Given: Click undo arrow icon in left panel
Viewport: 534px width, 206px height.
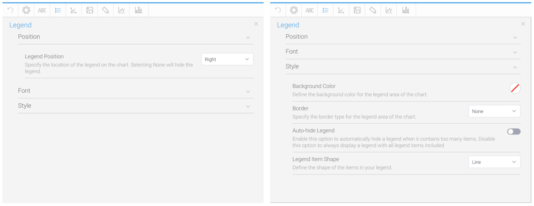Looking at the screenshot, I should tap(10, 10).
